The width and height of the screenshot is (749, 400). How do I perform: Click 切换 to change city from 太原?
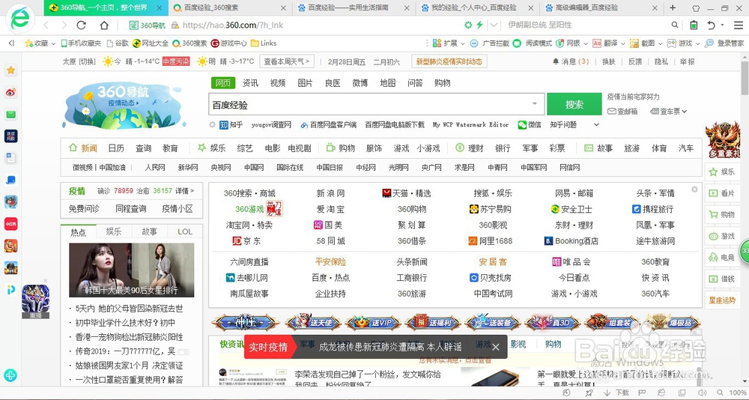(x=88, y=61)
